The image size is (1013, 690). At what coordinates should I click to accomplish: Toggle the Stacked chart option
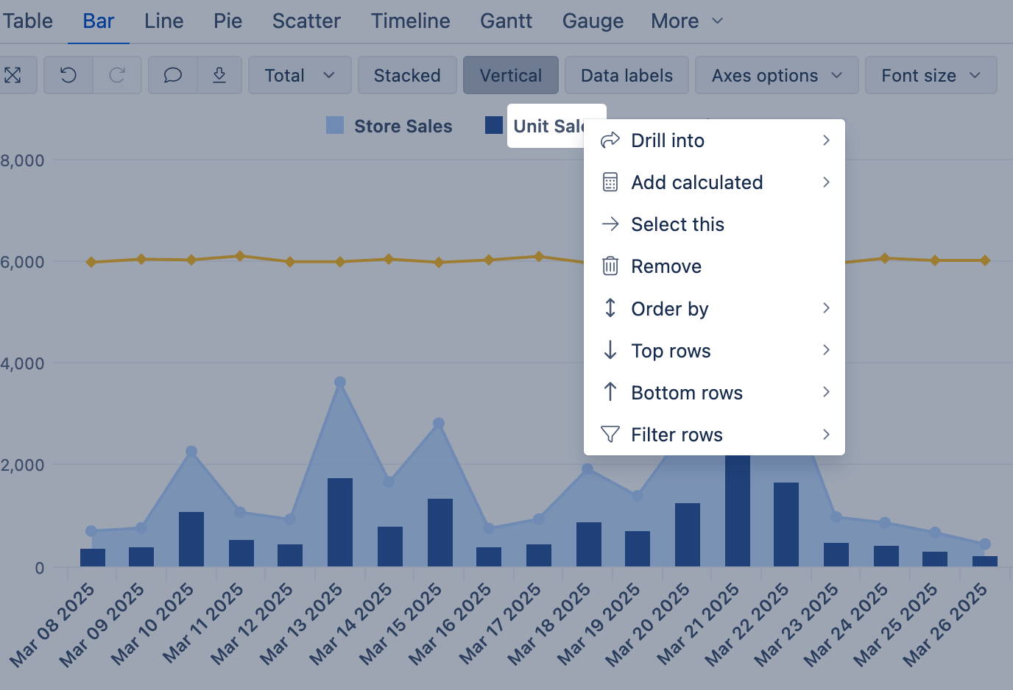coord(407,75)
